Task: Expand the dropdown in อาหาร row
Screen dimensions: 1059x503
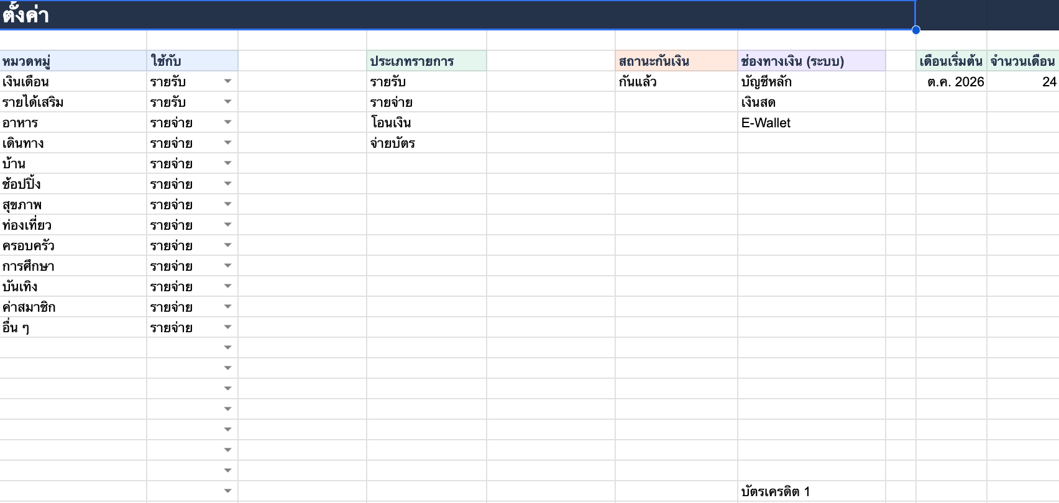Action: click(x=227, y=122)
